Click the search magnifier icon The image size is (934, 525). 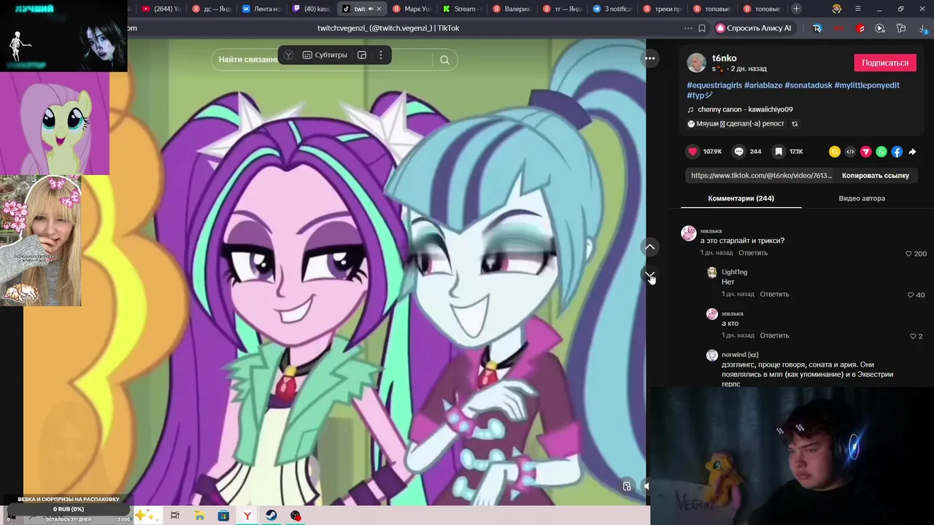[x=444, y=60]
